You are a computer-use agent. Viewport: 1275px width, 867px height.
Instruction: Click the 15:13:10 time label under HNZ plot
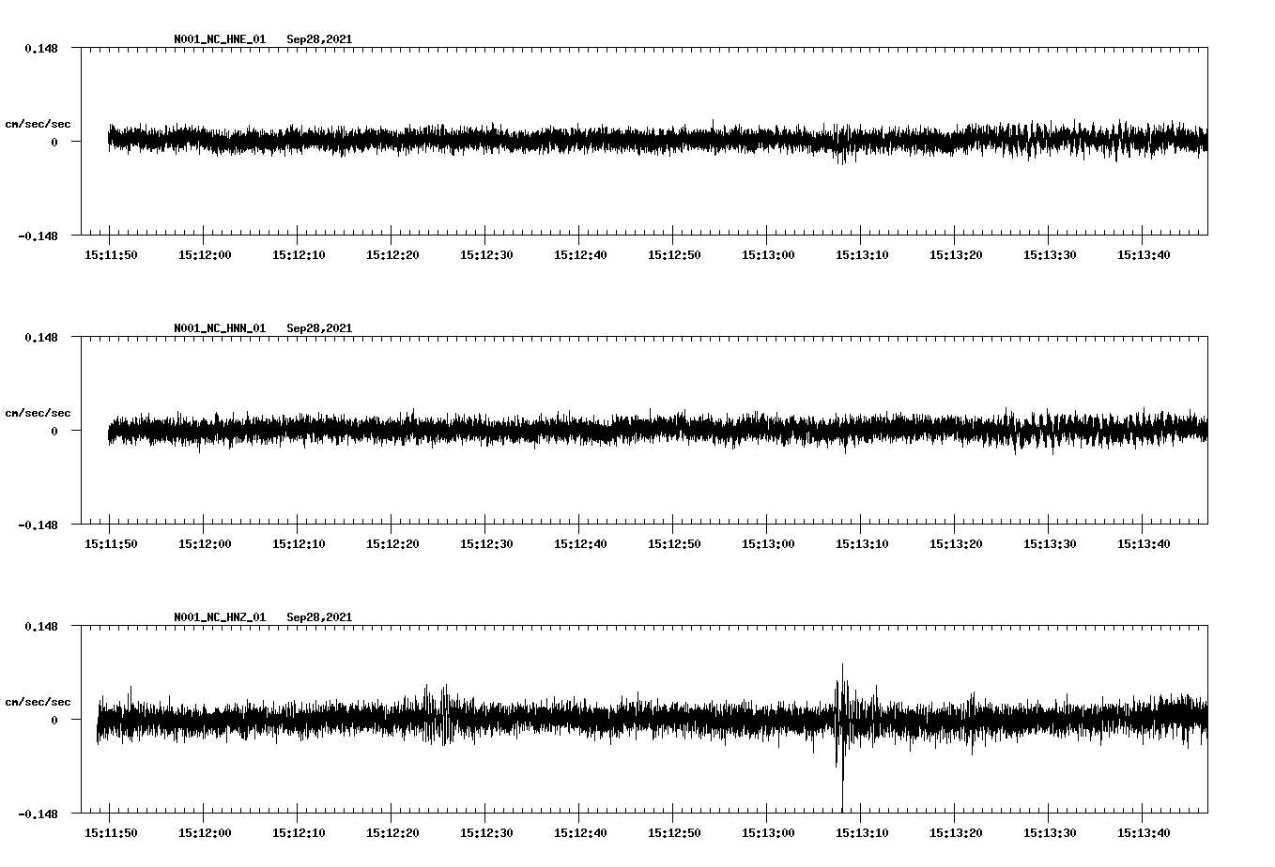862,833
